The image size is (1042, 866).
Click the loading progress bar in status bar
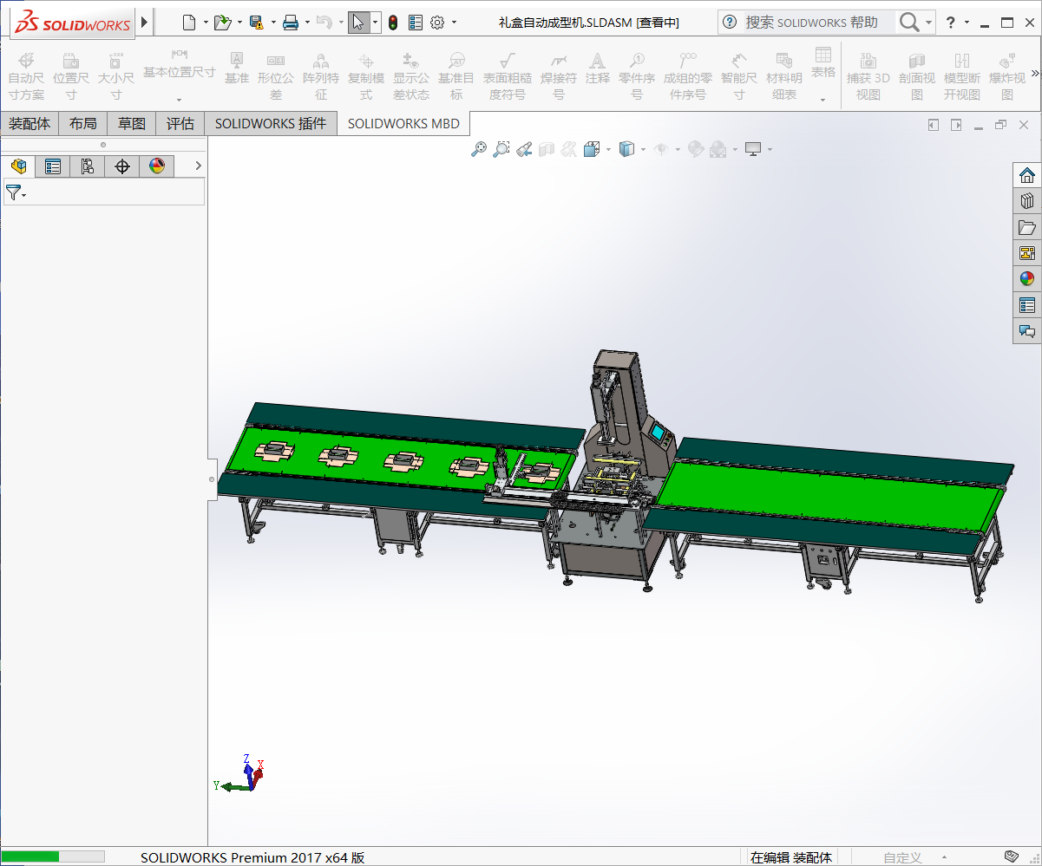tap(54, 856)
